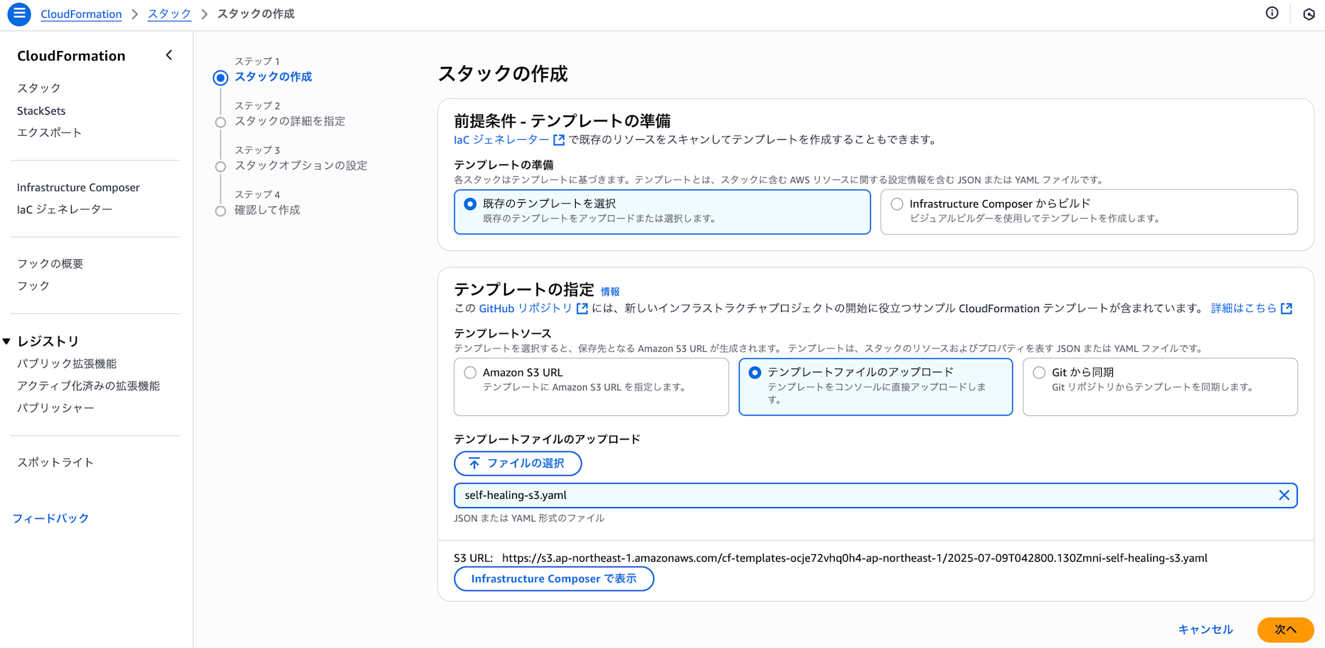1325x648 pixels.
Task: Click the self-healing-s3.yaml file name field
Action: pyautogui.click(x=875, y=495)
